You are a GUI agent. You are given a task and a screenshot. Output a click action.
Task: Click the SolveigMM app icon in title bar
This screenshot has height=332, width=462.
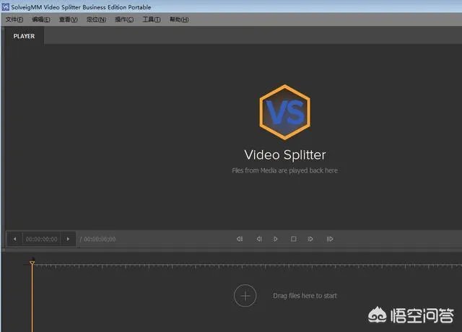click(6, 6)
